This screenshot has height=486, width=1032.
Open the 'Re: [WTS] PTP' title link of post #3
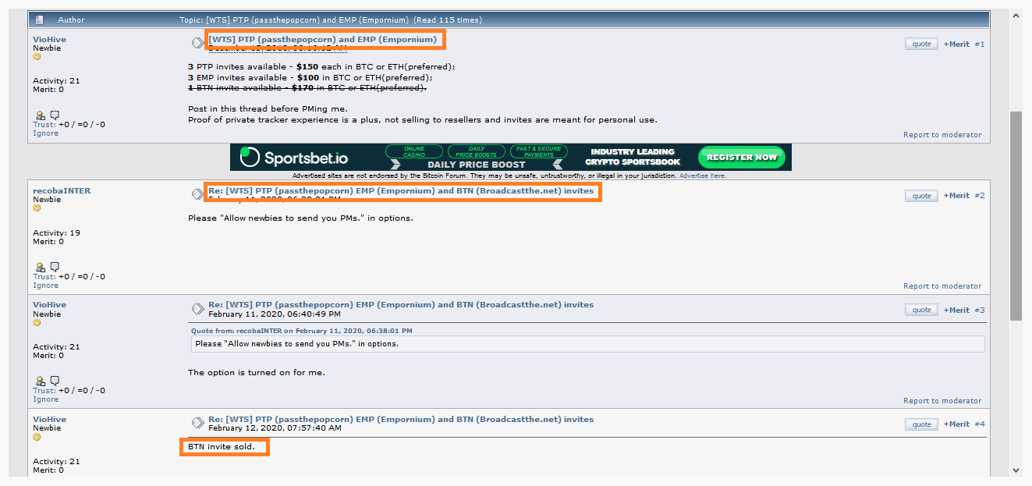(x=401, y=305)
